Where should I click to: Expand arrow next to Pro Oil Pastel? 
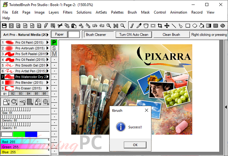tap(48, 60)
